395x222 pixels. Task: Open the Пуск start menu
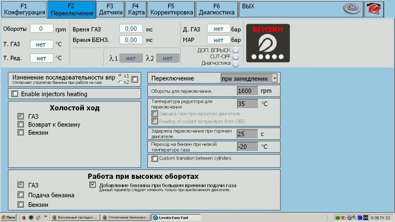[x=9, y=218]
